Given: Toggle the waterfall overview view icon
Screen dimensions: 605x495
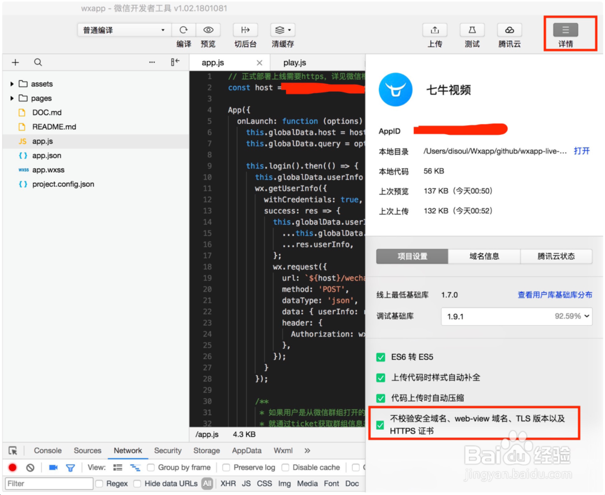Looking at the screenshot, I should pos(135,468).
